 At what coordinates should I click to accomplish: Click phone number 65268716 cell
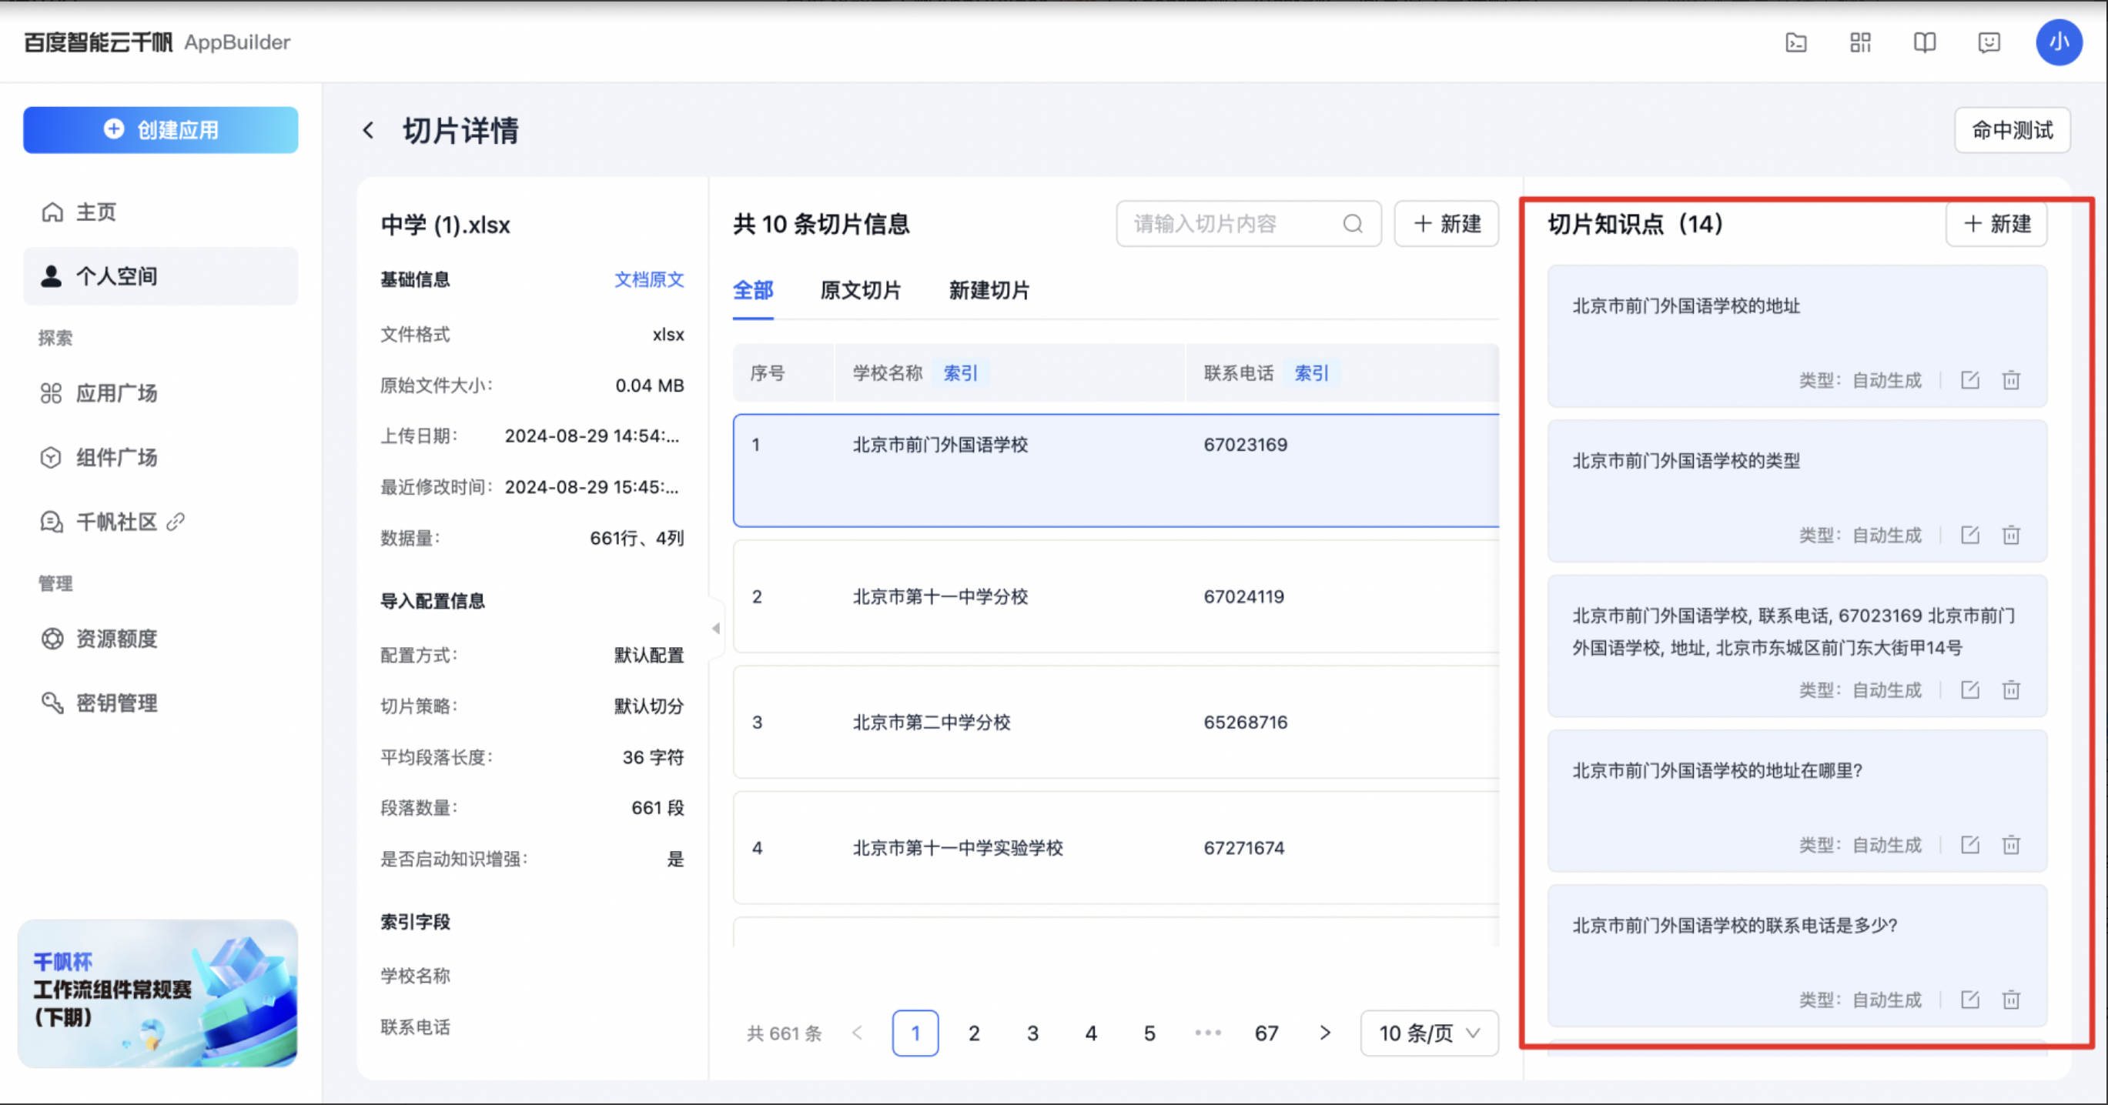click(x=1246, y=723)
